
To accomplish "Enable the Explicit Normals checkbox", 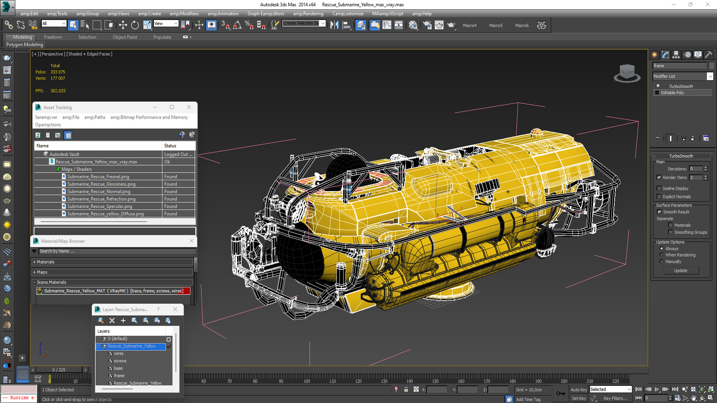I will click(x=659, y=197).
